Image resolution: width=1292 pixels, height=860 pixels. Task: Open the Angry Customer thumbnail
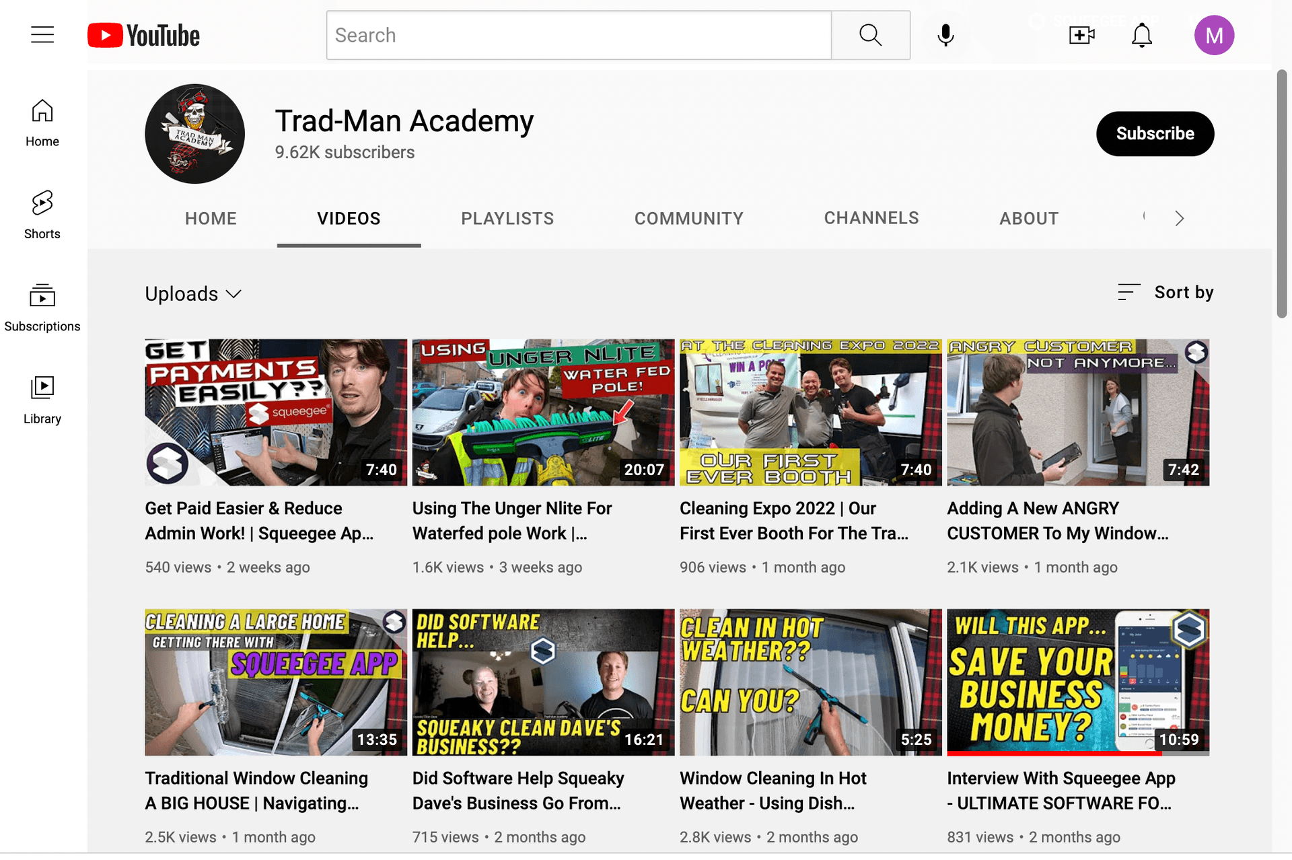(1078, 413)
